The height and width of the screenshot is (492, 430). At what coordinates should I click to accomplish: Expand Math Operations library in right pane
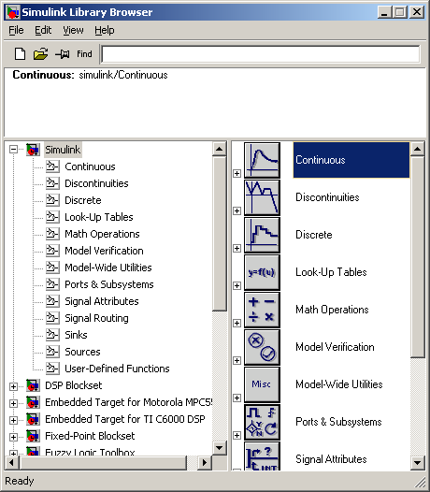tap(237, 323)
